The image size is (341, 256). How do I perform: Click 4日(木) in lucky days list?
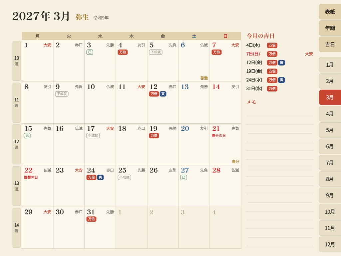[x=253, y=45]
